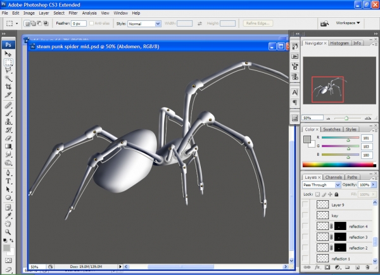The height and width of the screenshot is (275, 380).
Task: Show the reflection 3 layer visibility
Action: (305, 237)
